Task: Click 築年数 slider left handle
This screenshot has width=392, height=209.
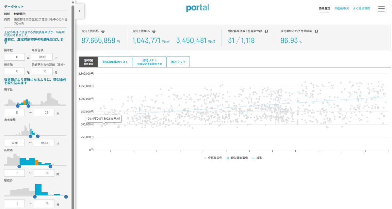Action: point(18,106)
